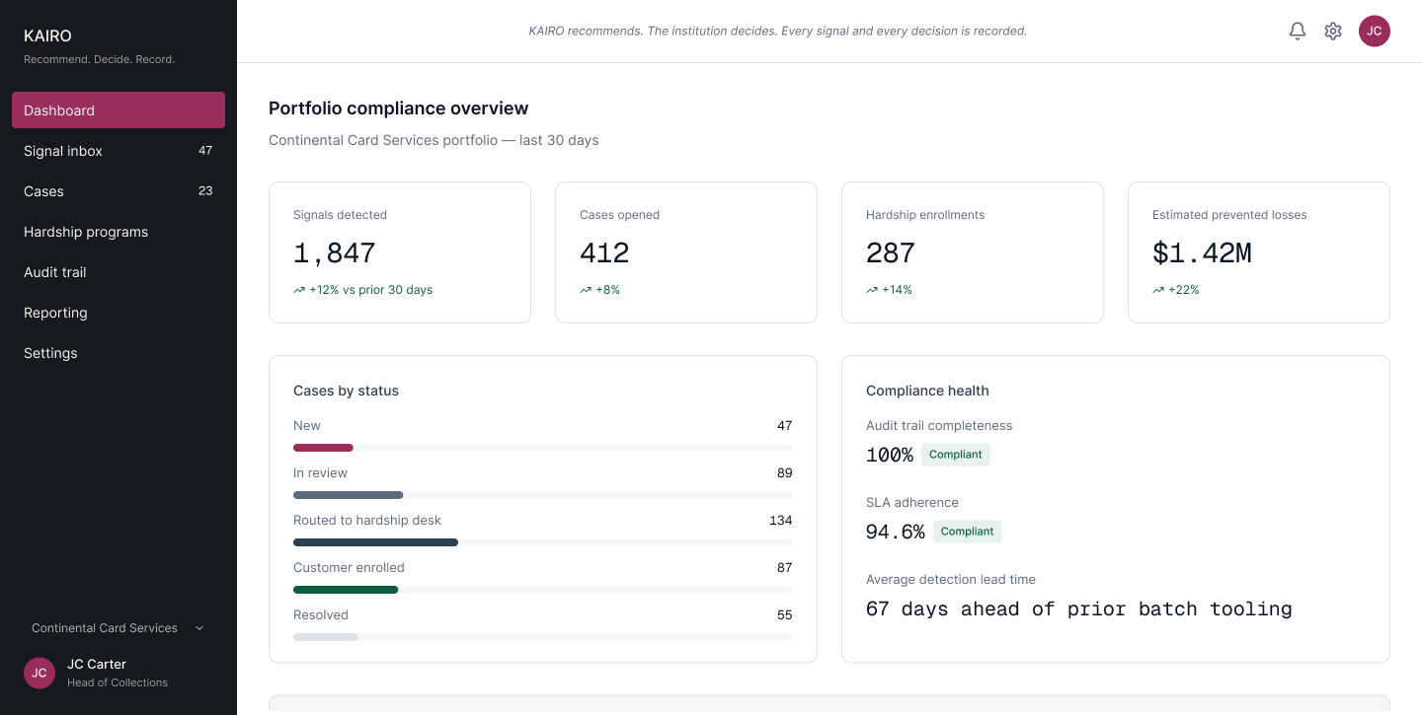
Task: Click the 'Compliance health' heading
Action: pos(927,391)
